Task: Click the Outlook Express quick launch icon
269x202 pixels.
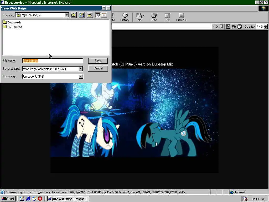Action: point(34,199)
